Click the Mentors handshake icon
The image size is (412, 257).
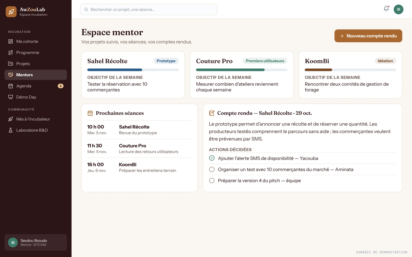11,75
